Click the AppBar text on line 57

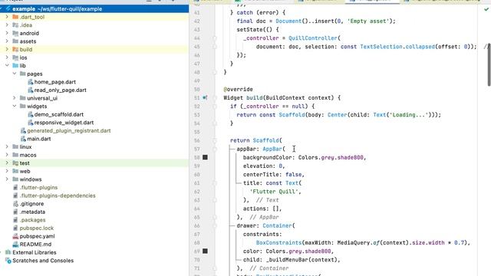coord(272,149)
